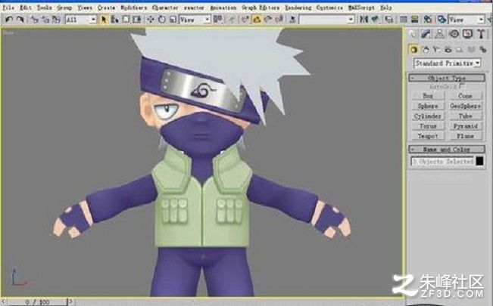Activate the Select Object arrow tool
The width and height of the screenshot is (493, 306).
104,20
